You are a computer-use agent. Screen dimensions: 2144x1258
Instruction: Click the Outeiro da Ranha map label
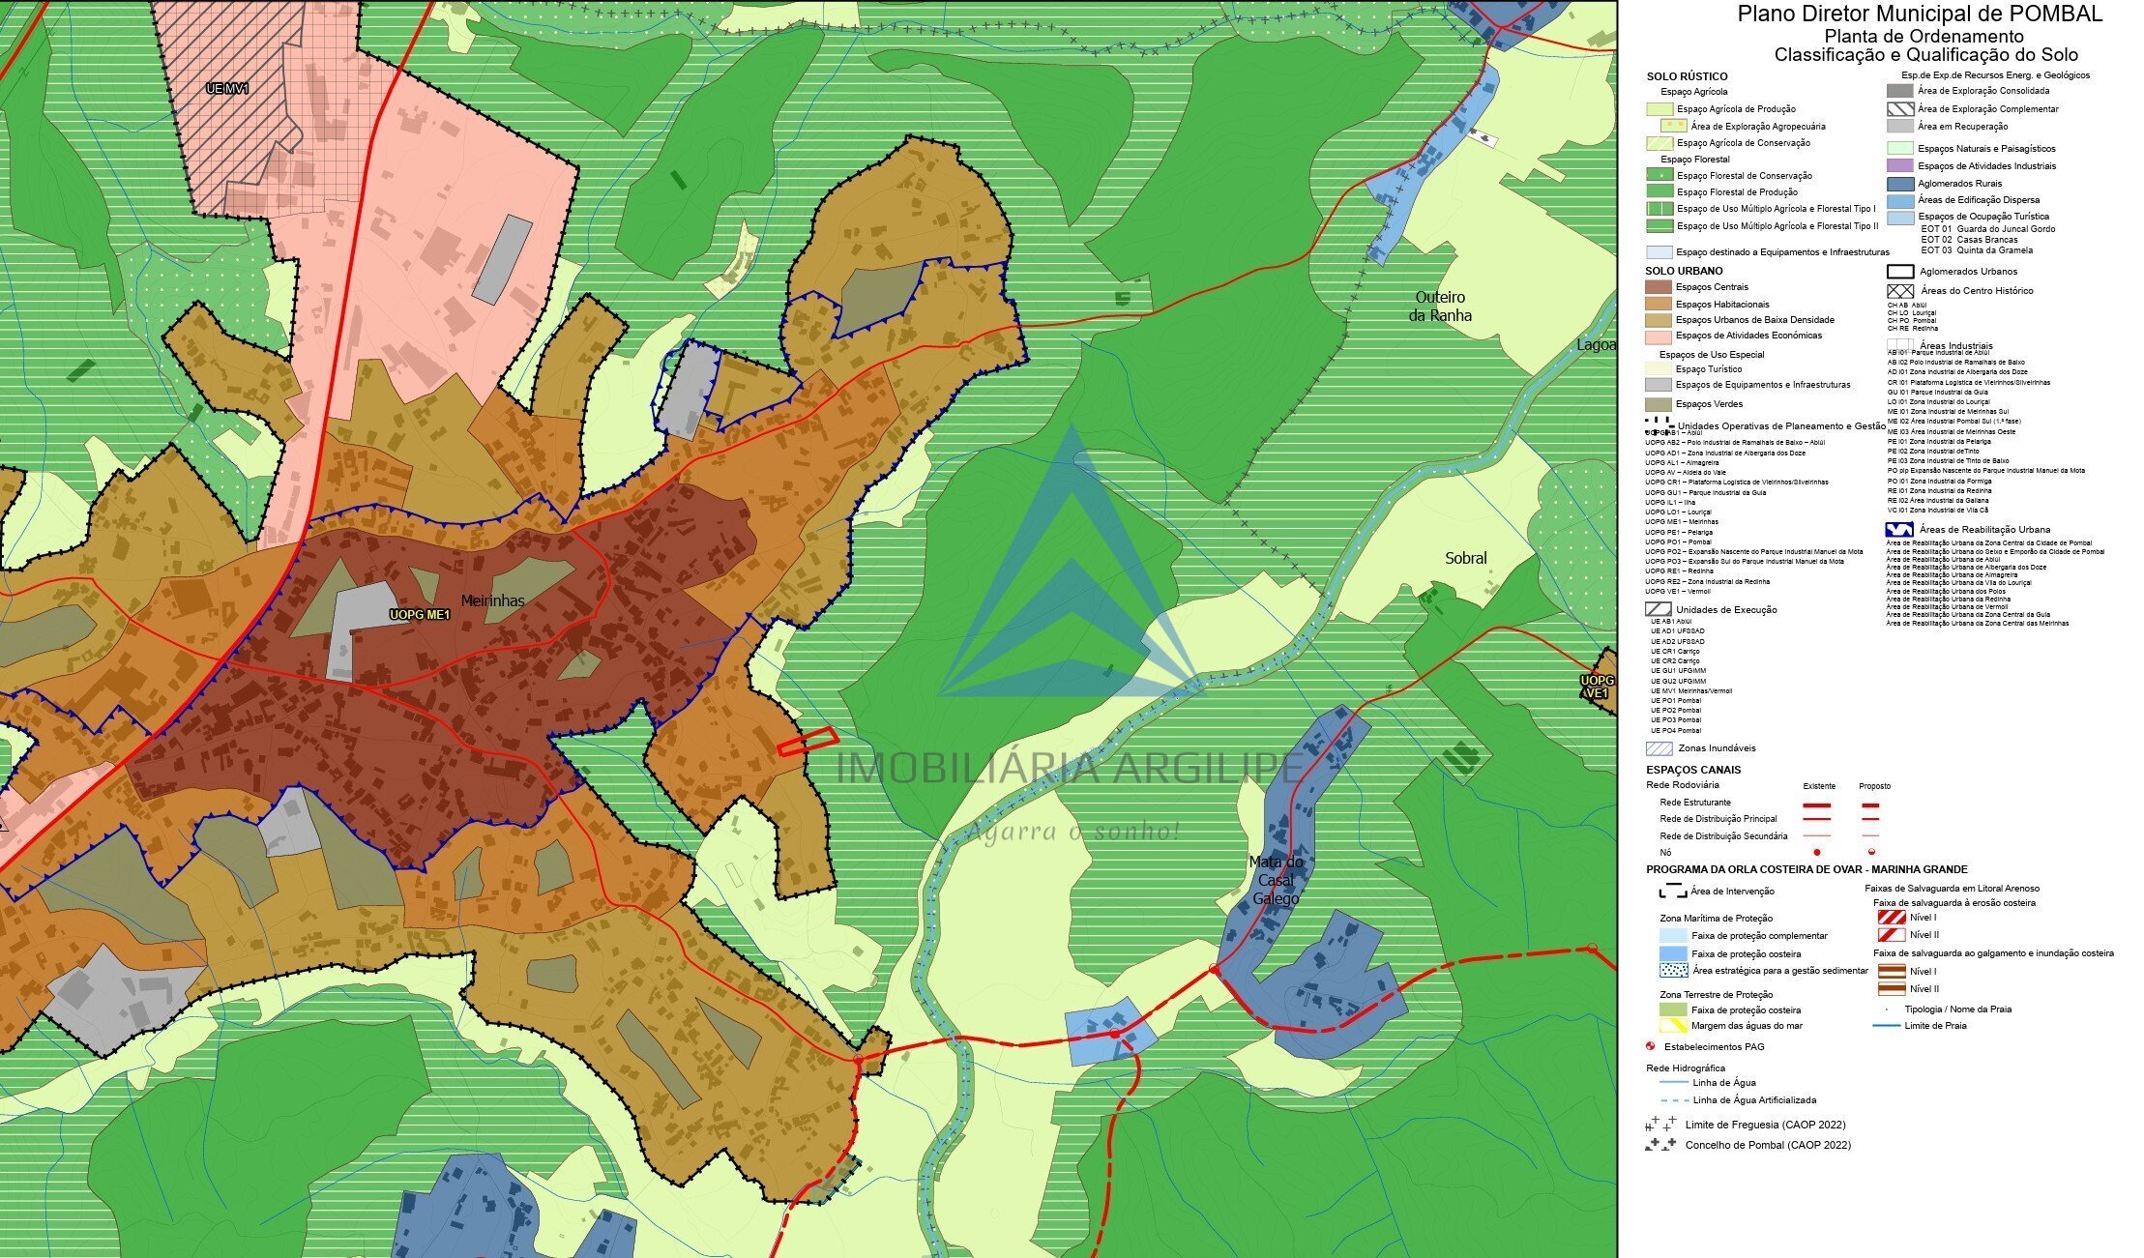1440,307
